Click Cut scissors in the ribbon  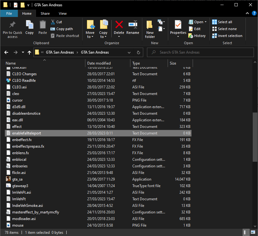coord(56,22)
